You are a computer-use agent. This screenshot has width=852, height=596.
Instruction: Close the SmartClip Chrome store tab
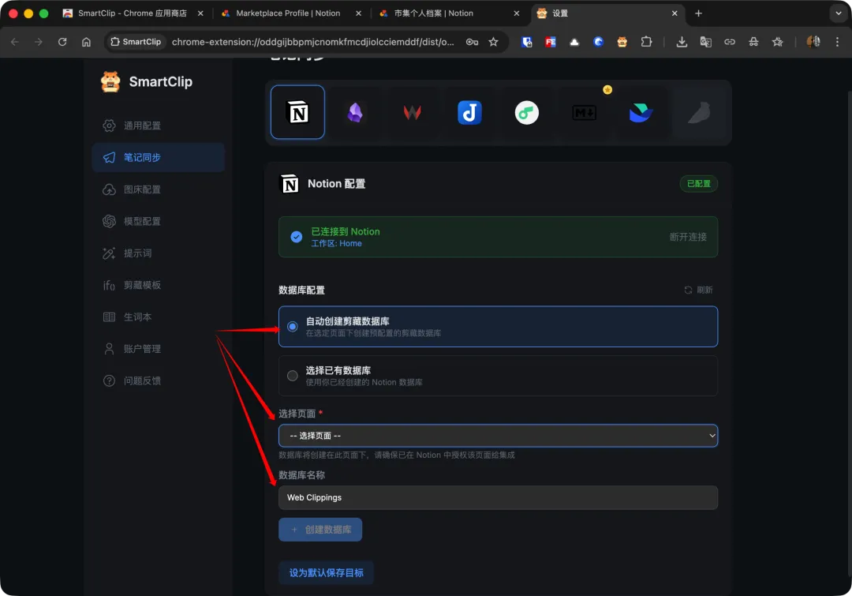point(200,13)
